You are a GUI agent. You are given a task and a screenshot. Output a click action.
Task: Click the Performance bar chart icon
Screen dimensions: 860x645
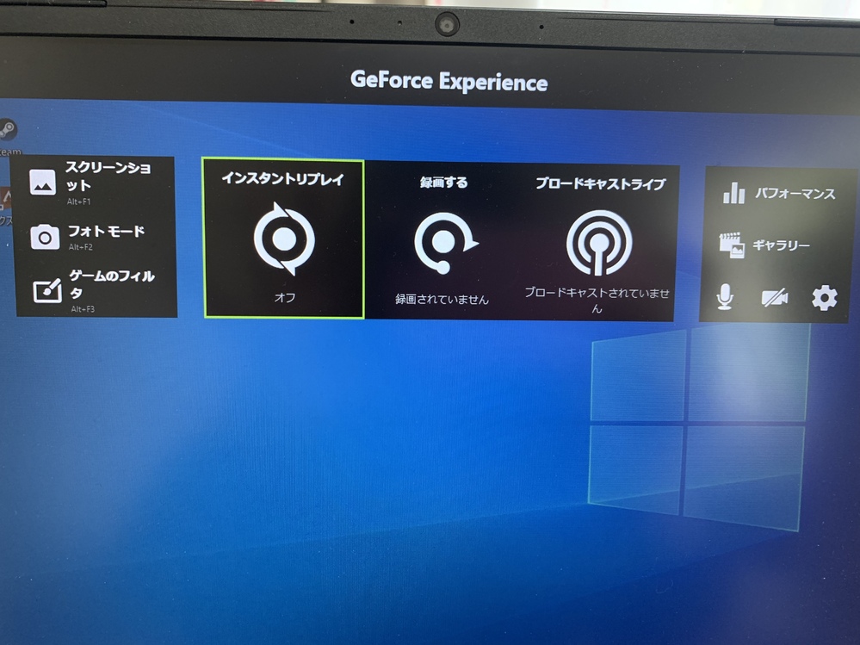click(733, 194)
